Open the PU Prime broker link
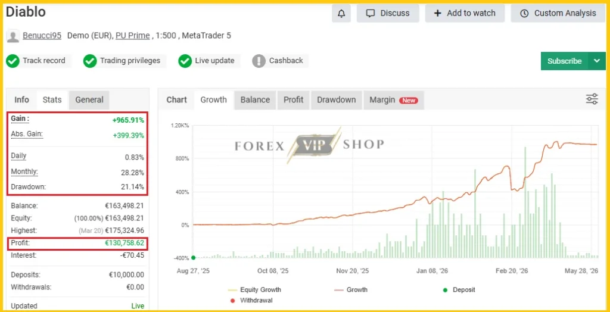610x312 pixels. 133,35
